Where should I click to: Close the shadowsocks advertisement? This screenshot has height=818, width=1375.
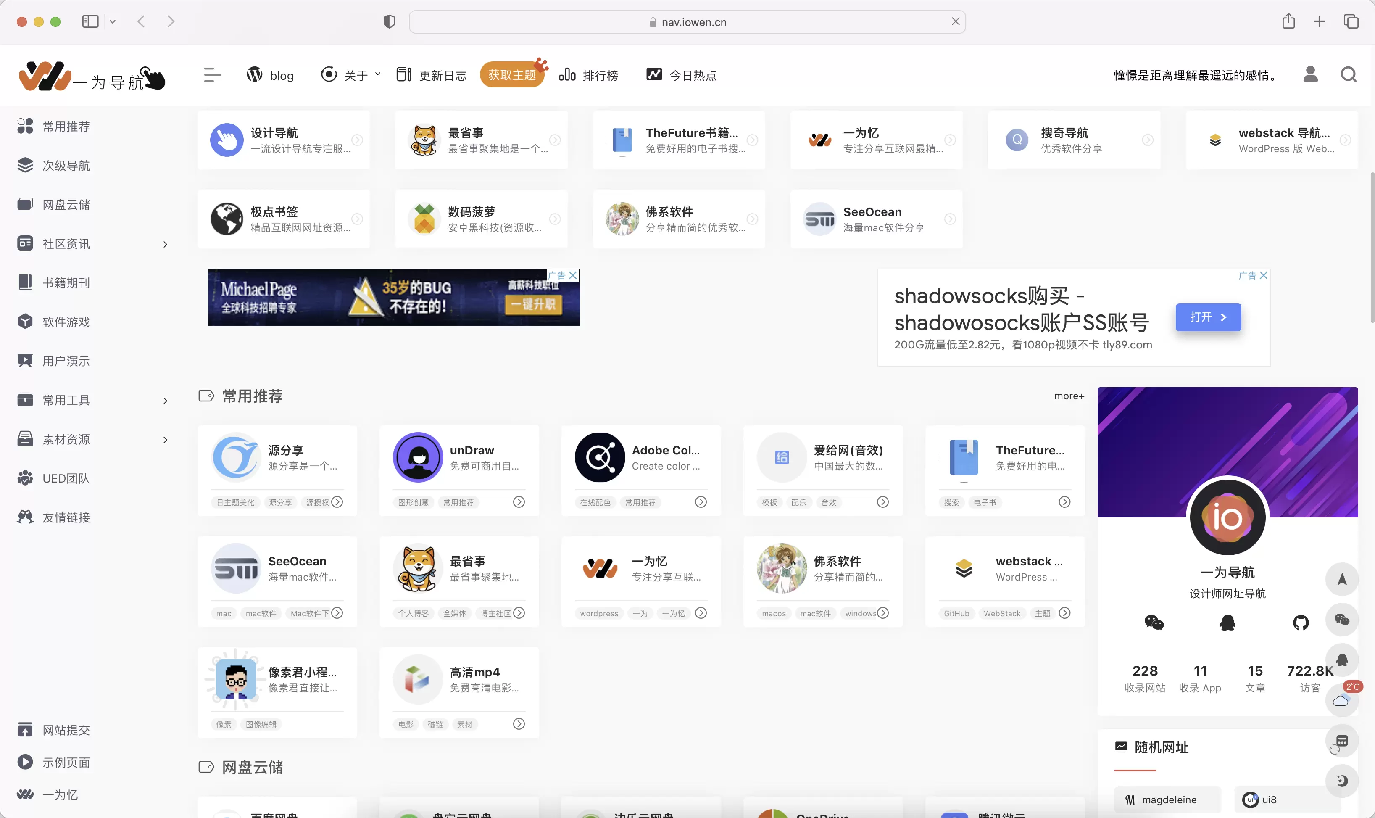pyautogui.click(x=1263, y=275)
